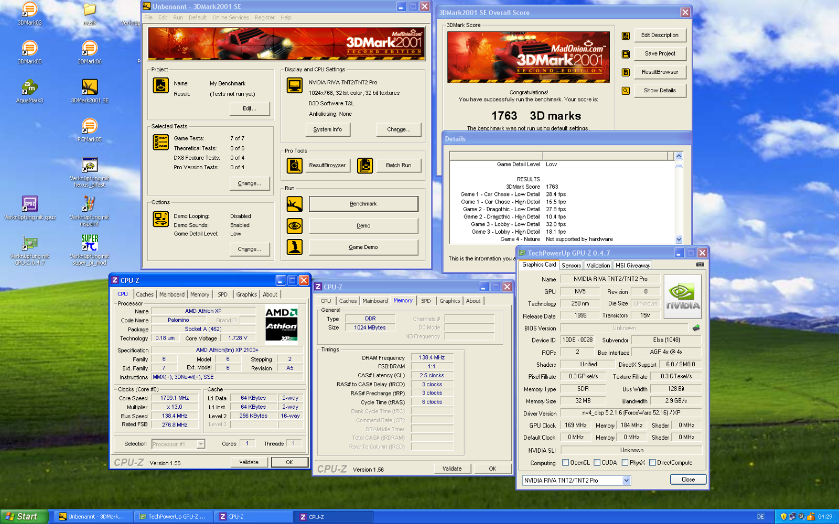Click the Edit Description icon in Overall Score
The width and height of the screenshot is (839, 524).
626,36
